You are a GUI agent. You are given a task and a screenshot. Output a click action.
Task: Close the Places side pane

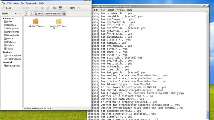pos(20,13)
